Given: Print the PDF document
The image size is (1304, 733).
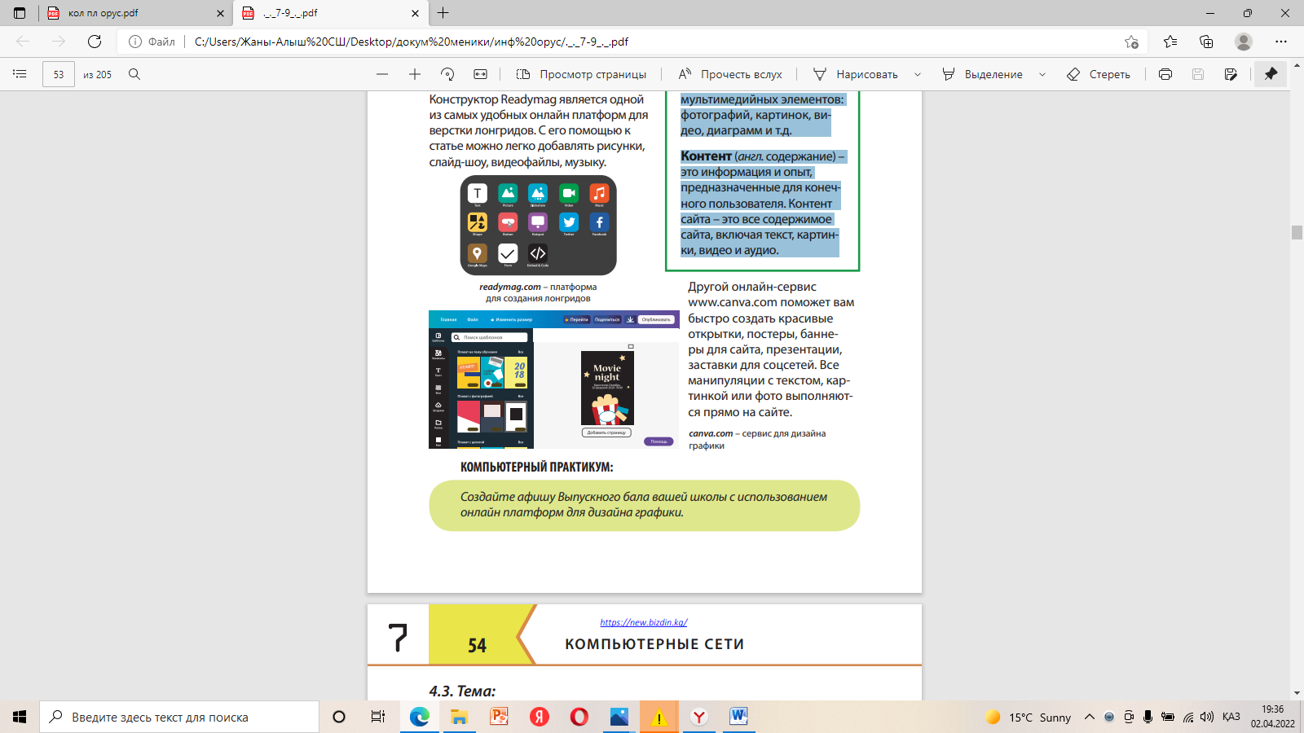Looking at the screenshot, I should click(x=1165, y=74).
